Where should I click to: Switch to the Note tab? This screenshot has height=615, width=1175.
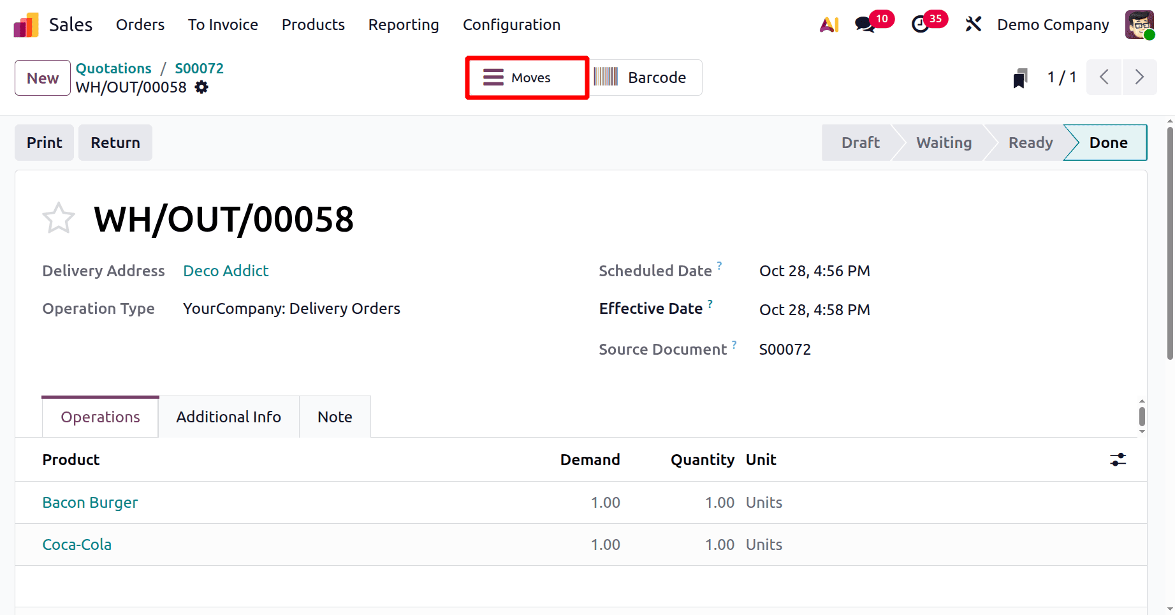pos(334,417)
